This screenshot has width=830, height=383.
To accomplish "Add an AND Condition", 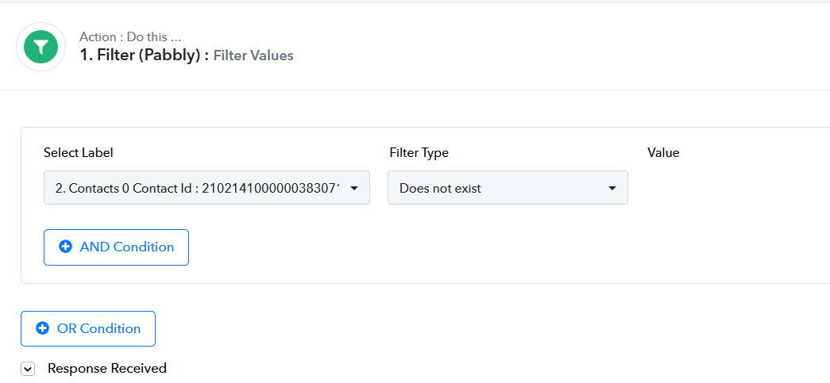I will coord(116,247).
